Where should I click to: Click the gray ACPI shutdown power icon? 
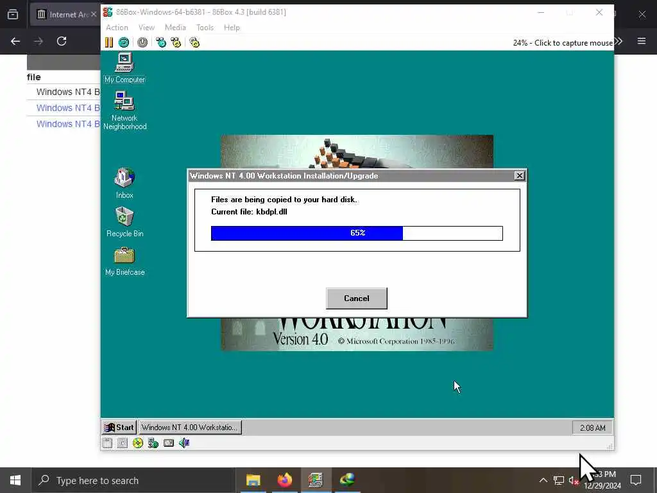[x=142, y=42]
